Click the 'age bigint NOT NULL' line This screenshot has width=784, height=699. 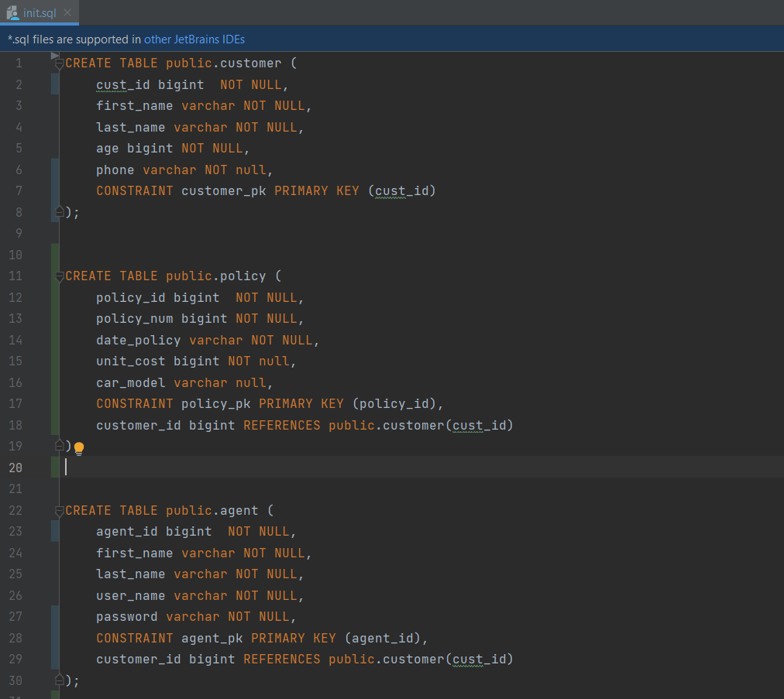click(173, 149)
